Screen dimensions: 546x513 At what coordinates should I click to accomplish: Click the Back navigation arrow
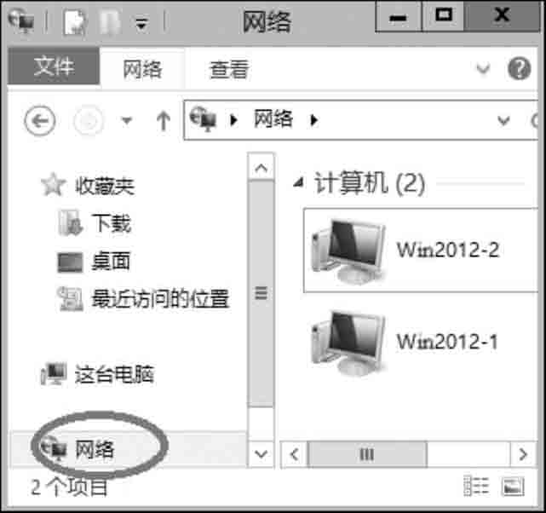tap(40, 121)
